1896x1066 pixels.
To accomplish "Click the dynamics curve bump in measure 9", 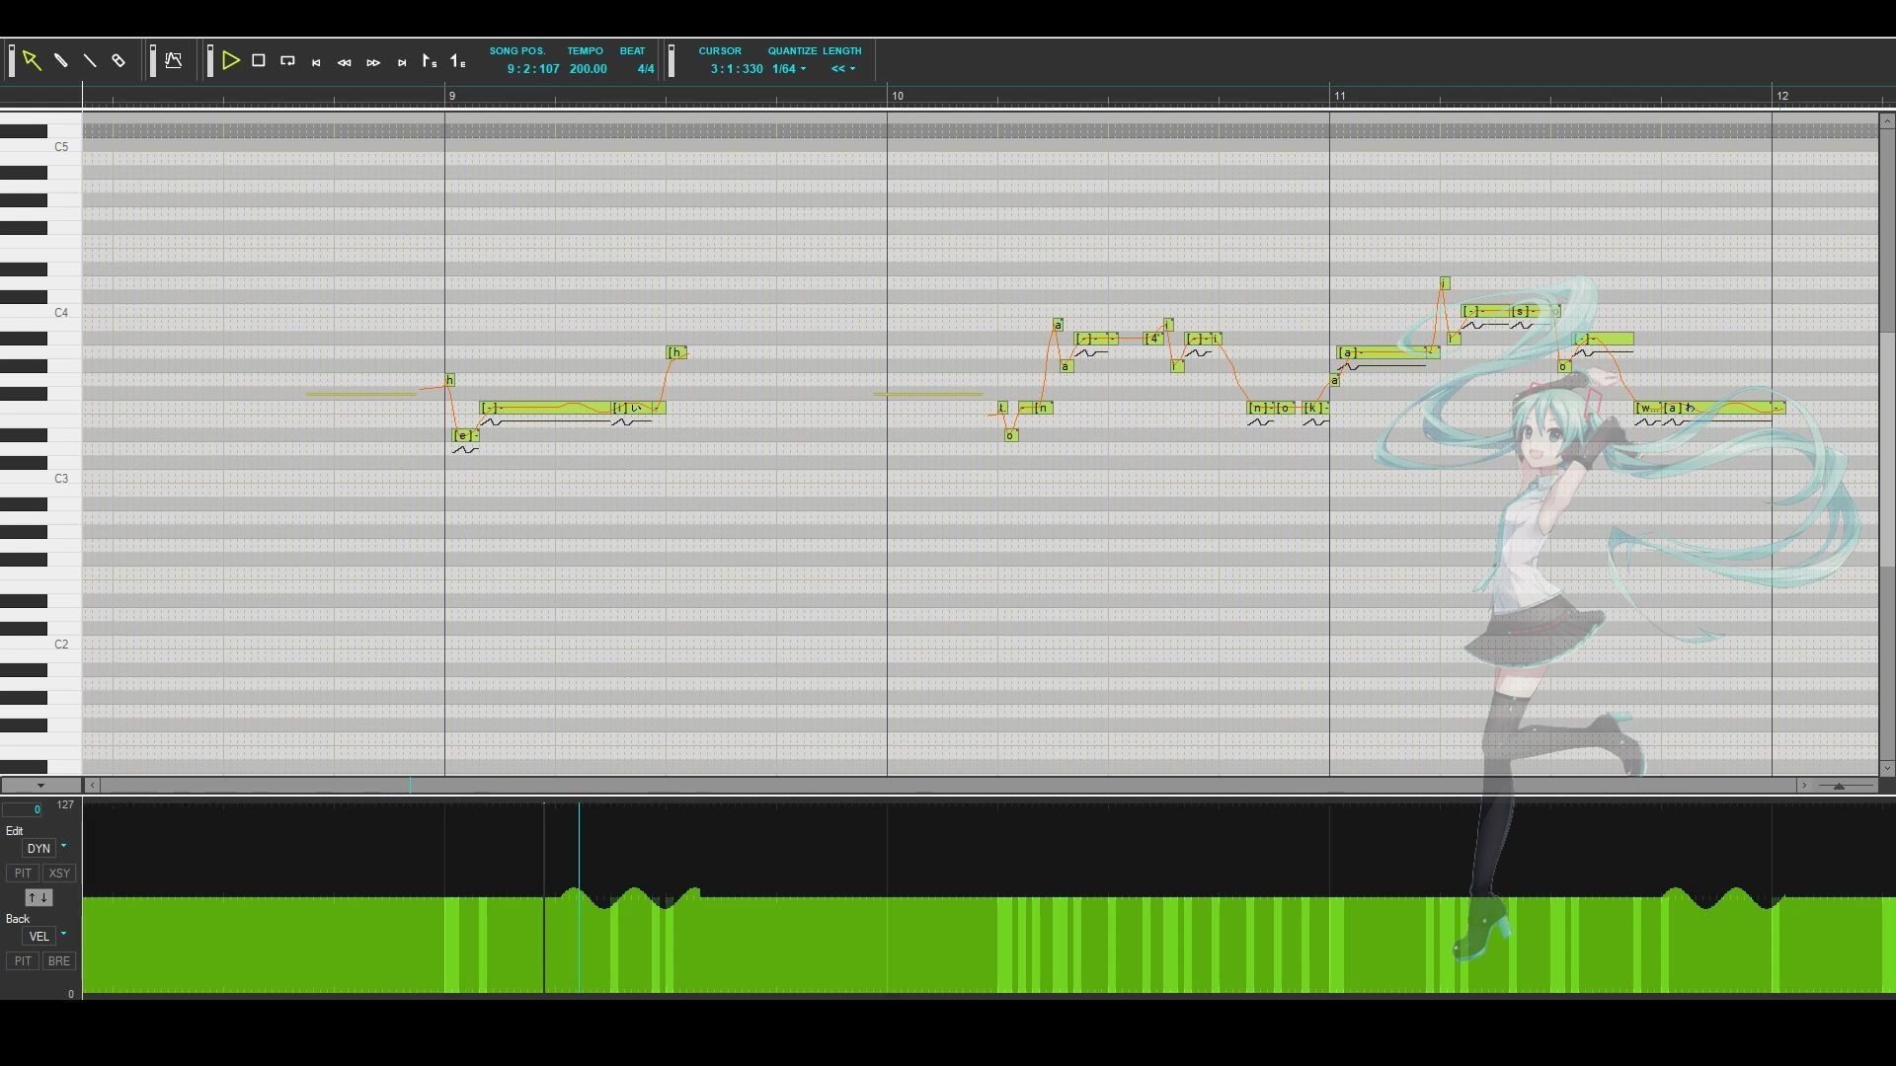I will pyautogui.click(x=632, y=898).
